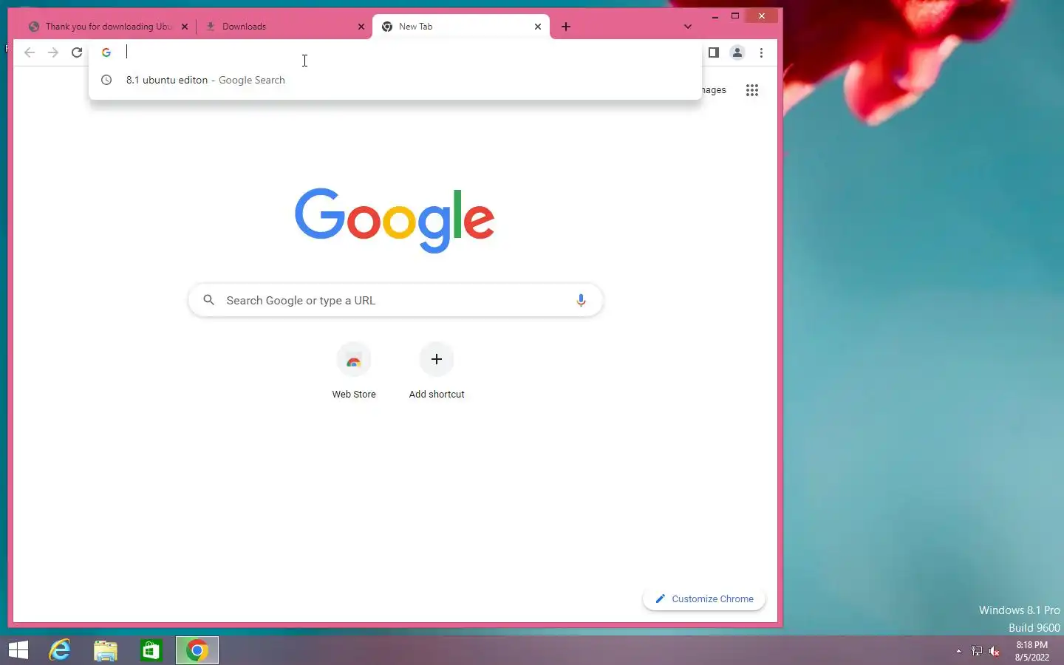Open the Images link

[x=712, y=90]
